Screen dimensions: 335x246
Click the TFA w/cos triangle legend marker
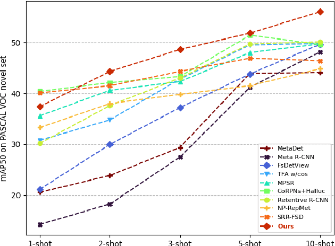tap(267, 174)
